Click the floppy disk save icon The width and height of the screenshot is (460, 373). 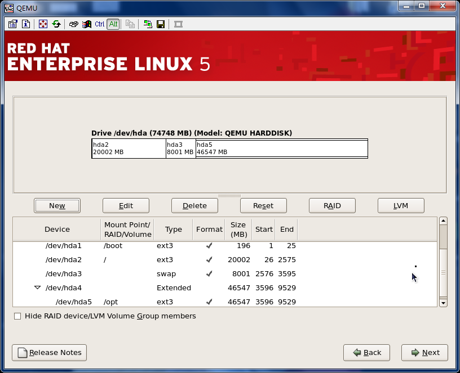tap(161, 24)
